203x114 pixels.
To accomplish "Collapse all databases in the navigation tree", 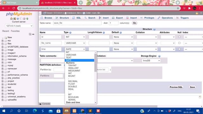I will [x=30, y=34].
